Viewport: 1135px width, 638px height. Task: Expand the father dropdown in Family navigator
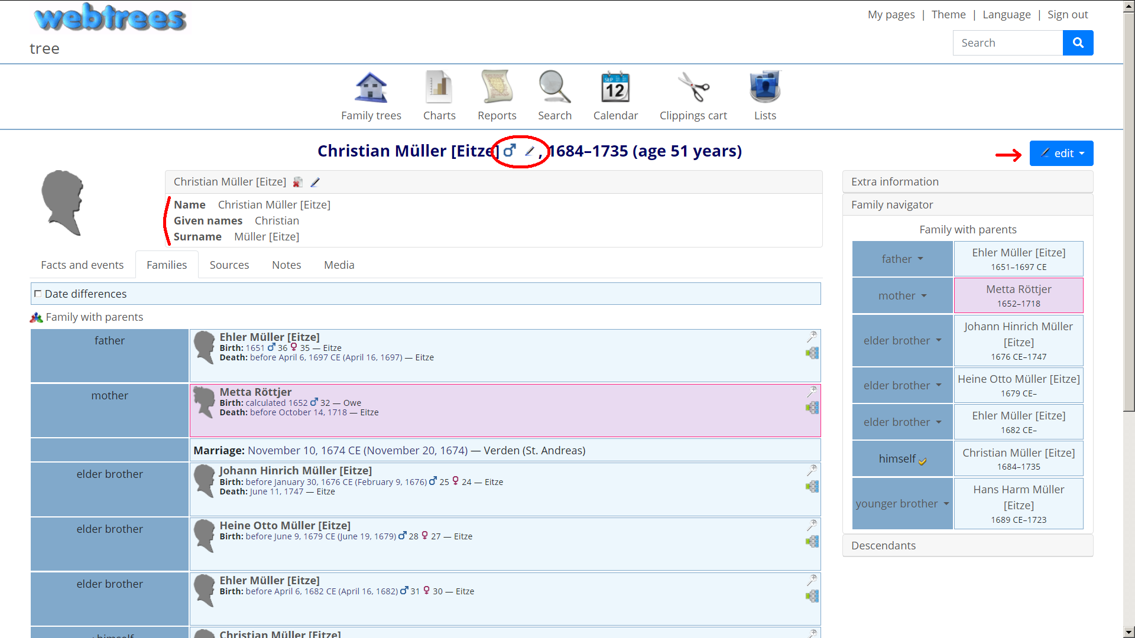903,259
